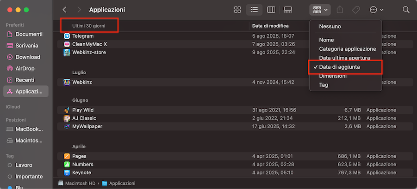Group items by Tag
This screenshot has height=189, width=417.
(324, 85)
